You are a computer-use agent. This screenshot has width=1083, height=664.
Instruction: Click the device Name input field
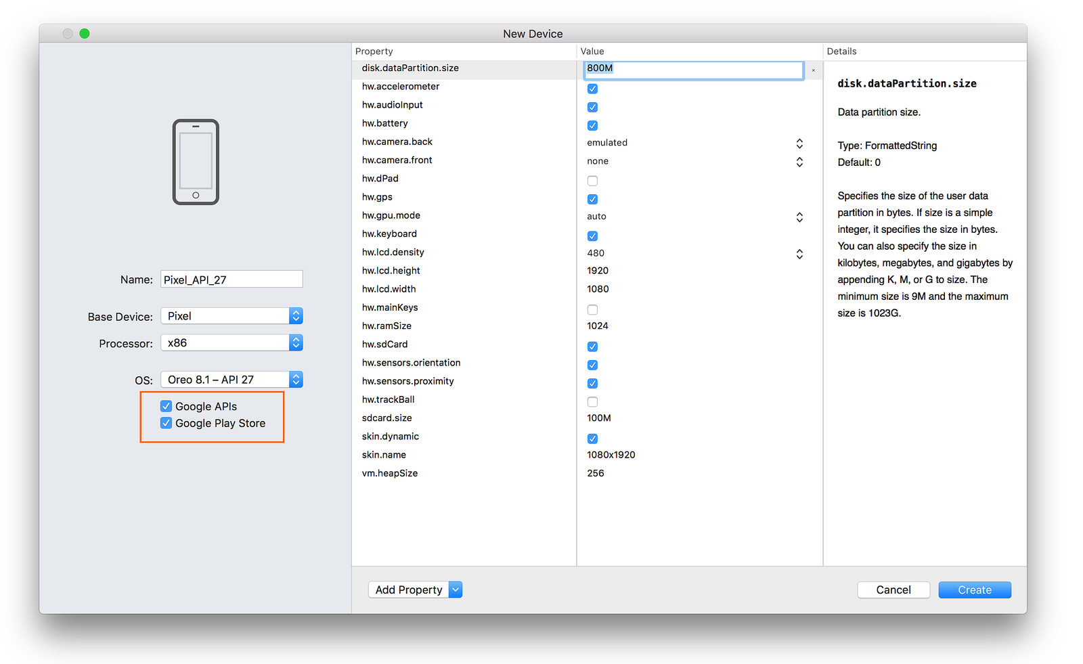click(x=231, y=280)
